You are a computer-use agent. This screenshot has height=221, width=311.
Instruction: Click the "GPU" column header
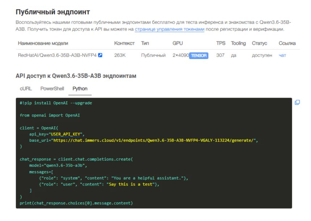pyautogui.click(x=178, y=43)
